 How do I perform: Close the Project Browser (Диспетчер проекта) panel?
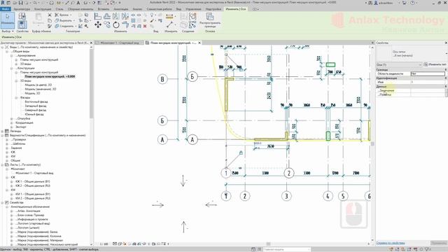92,43
